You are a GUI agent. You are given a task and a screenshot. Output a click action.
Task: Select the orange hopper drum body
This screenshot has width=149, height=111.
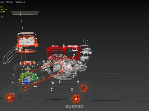point(27,41)
